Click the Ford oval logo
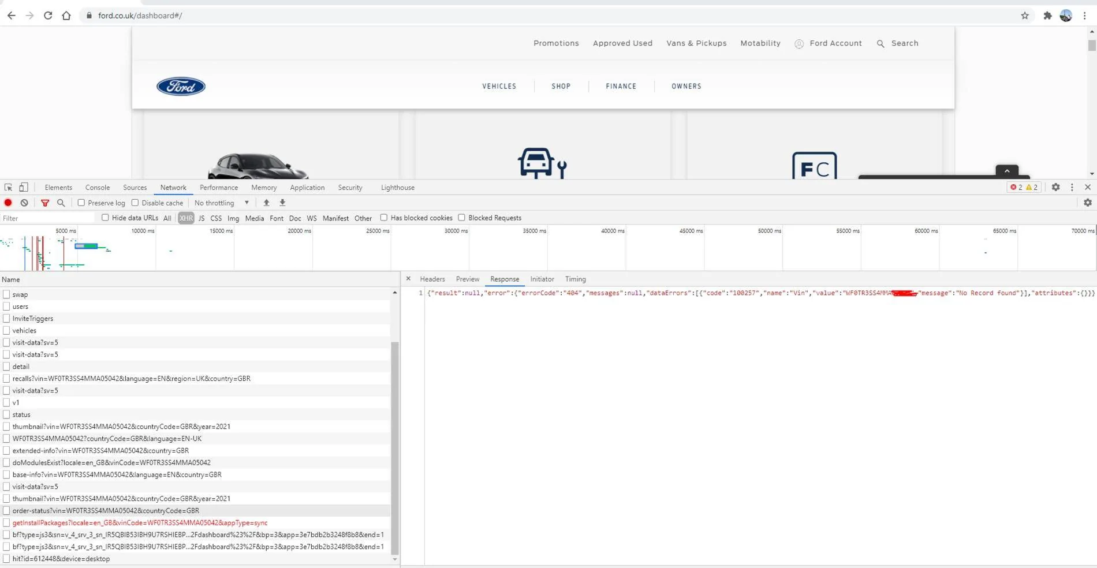This screenshot has width=1097, height=568. tap(181, 86)
